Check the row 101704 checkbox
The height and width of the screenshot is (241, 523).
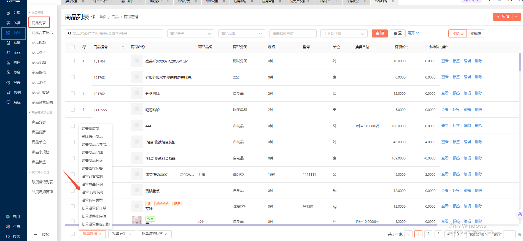pyautogui.click(x=73, y=61)
